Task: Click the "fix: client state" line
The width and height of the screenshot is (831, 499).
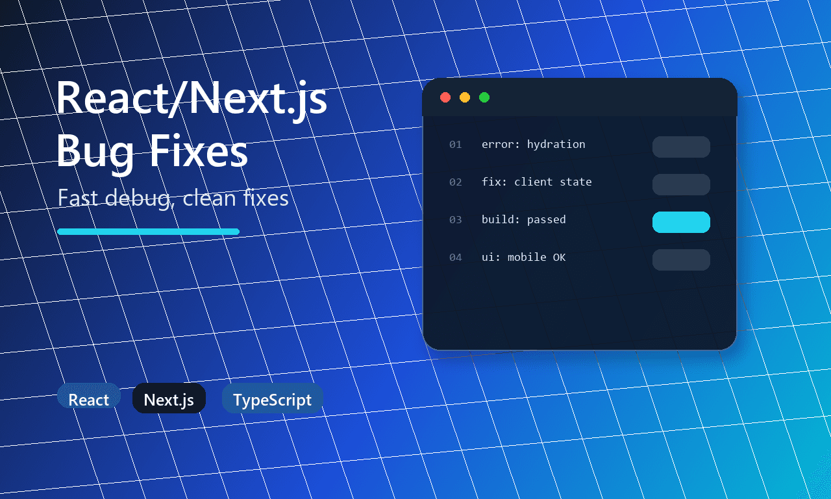Action: click(x=536, y=182)
